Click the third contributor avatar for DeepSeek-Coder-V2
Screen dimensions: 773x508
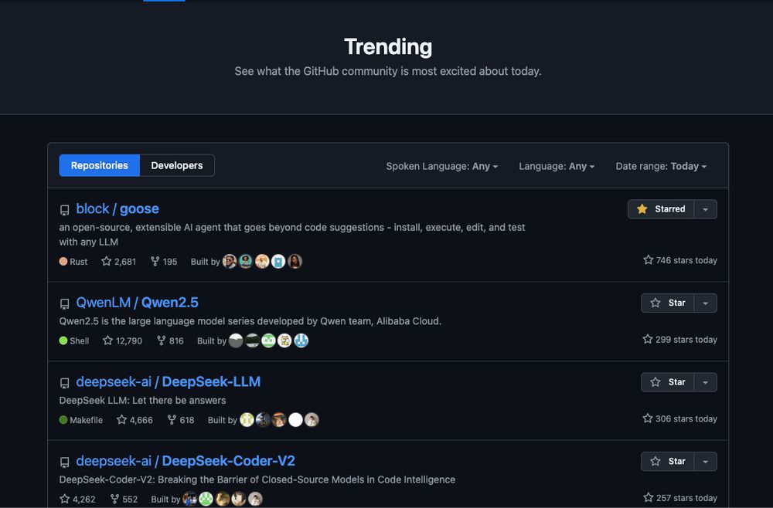click(223, 500)
